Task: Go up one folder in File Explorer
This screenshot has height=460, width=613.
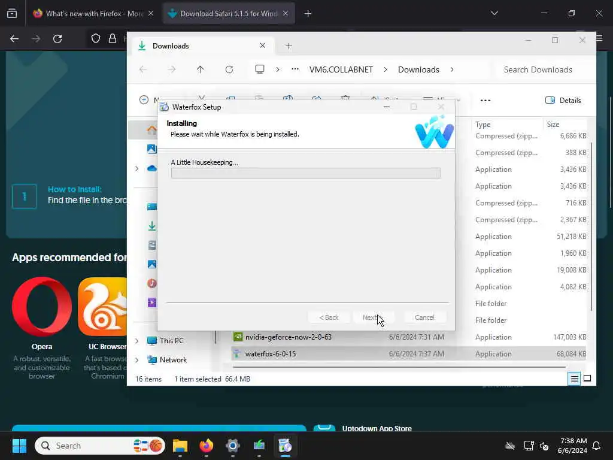Action: point(200,69)
